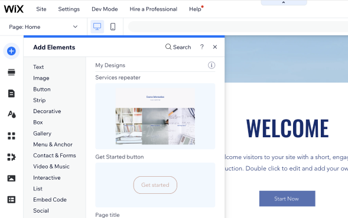Open the Pages & Menu sidebar icon
Image resolution: width=348 pixels, height=218 pixels.
tap(11, 94)
